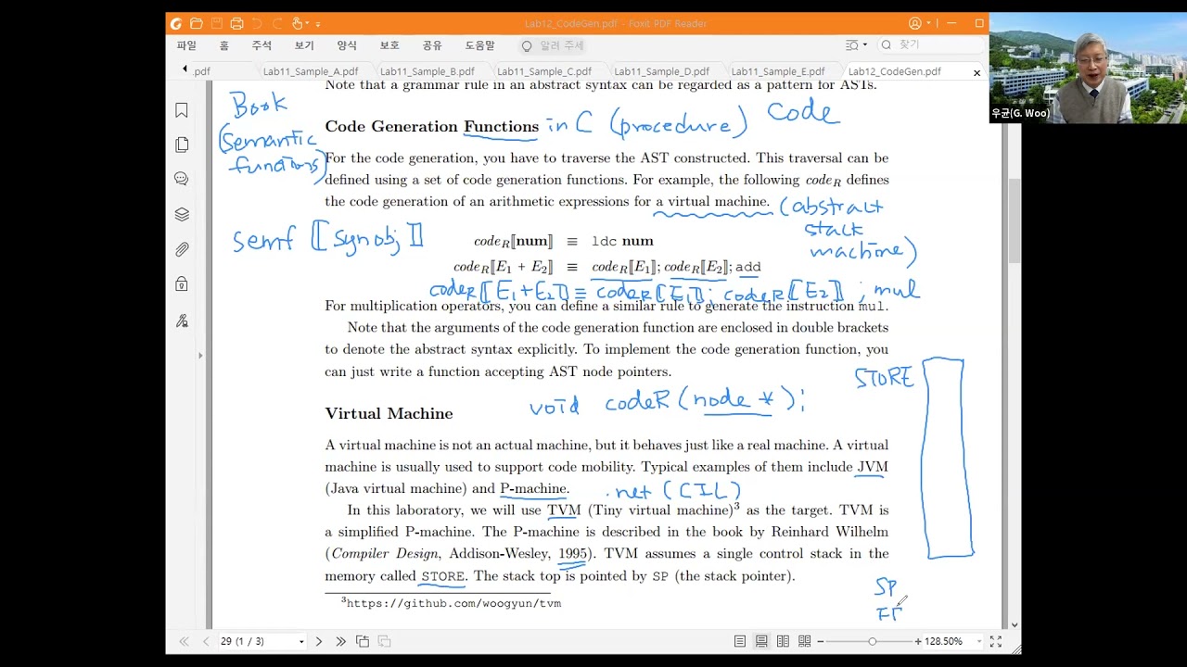Open the advanced search options dropdown
Screen dimensions: 1187x667
pos(856,44)
